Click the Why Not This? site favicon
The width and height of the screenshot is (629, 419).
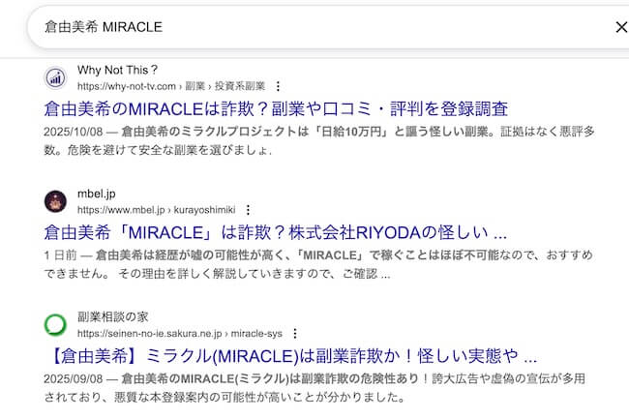click(x=55, y=77)
